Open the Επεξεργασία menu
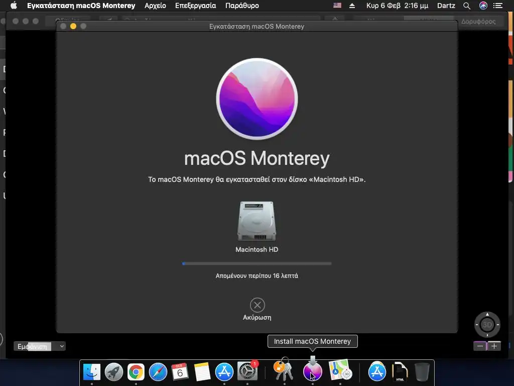The width and height of the screenshot is (514, 386). tap(195, 6)
